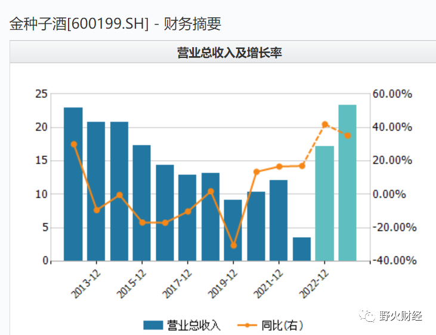Click the 20.00% right axis label

click(392, 160)
